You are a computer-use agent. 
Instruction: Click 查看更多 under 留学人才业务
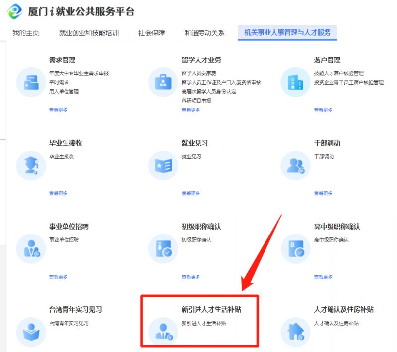click(x=191, y=110)
